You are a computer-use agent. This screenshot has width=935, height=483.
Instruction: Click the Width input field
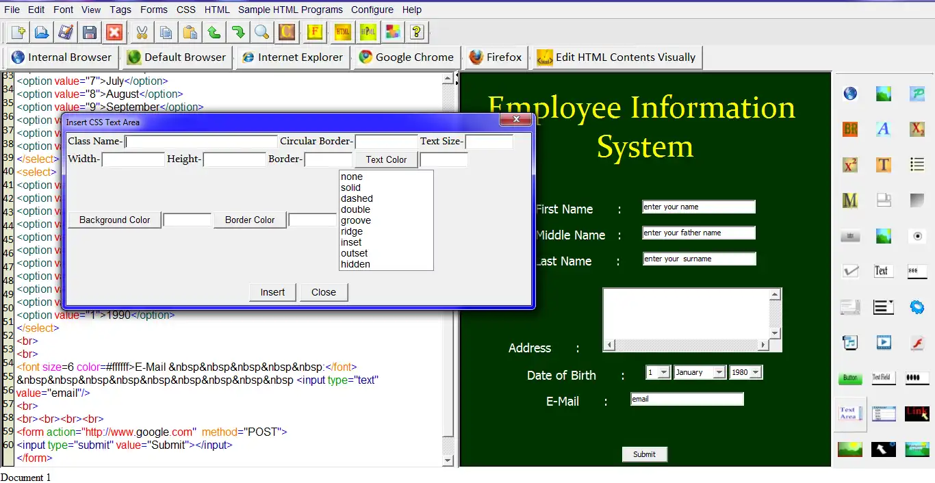pos(133,159)
